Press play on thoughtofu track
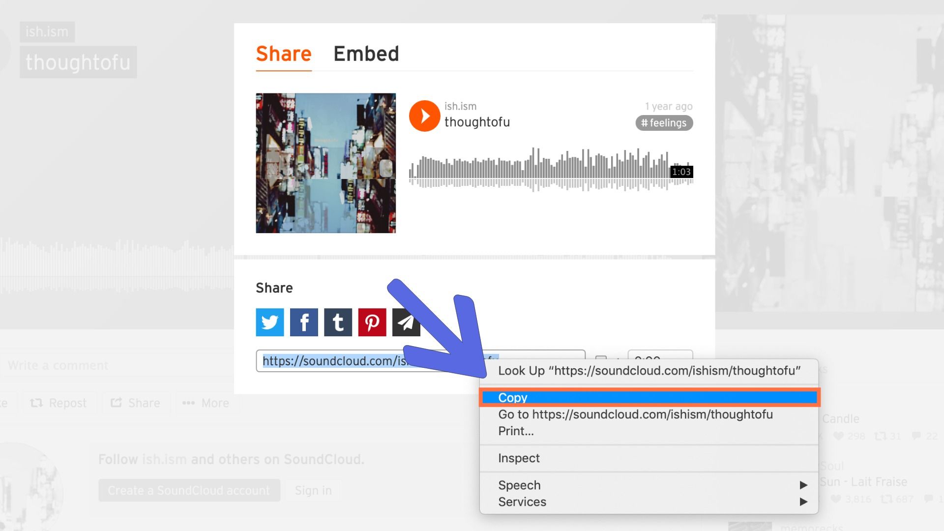 [x=423, y=116]
